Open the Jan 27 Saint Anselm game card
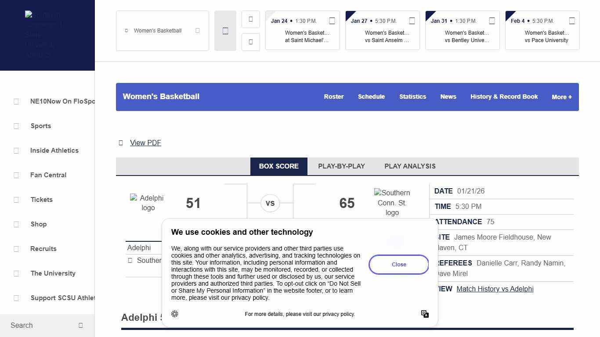 pos(382,31)
